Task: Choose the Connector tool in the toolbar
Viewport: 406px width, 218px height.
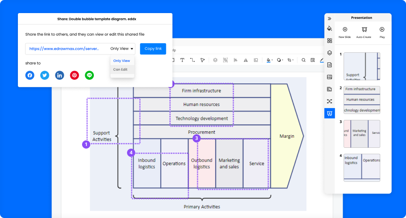Action: click(192, 60)
